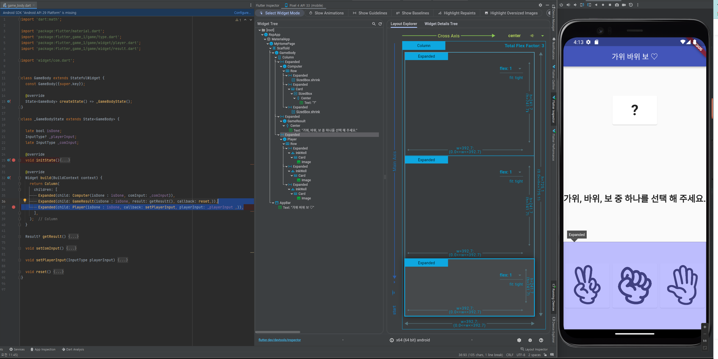Refresh the Widget Tree
The height and width of the screenshot is (359, 718).
click(x=380, y=24)
